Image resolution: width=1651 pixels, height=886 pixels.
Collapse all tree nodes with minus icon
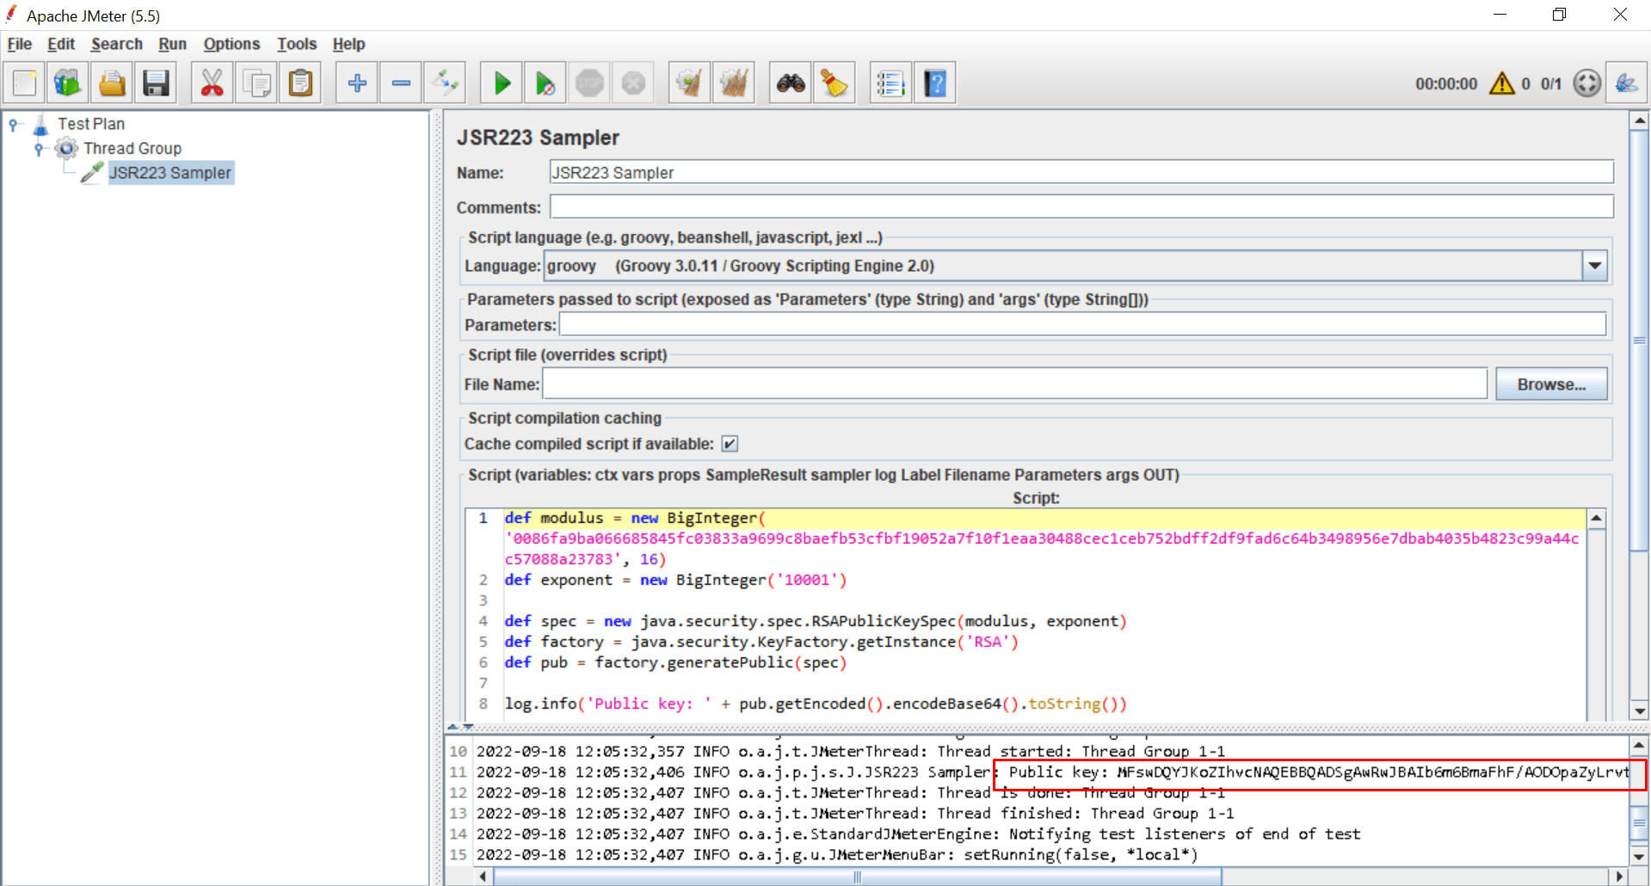click(401, 83)
